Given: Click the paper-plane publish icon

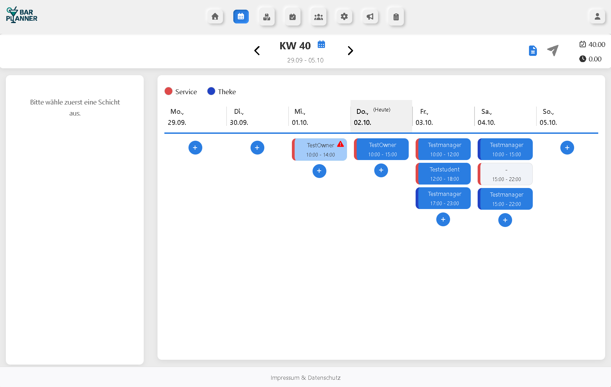Looking at the screenshot, I should pos(552,50).
